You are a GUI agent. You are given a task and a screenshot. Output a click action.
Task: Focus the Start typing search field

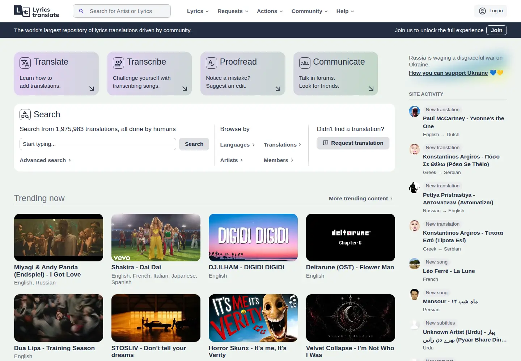[98, 144]
